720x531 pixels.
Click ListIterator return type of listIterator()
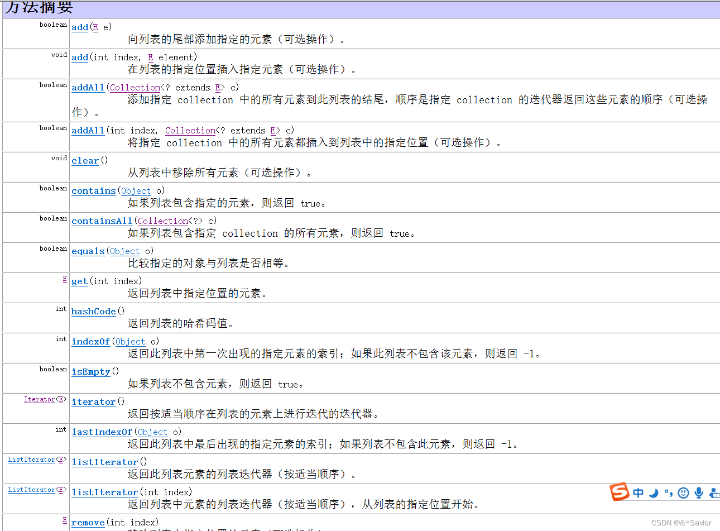point(31,460)
